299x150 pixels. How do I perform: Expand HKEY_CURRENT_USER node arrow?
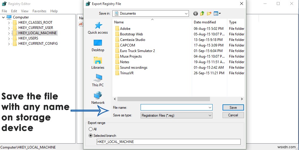point(9,28)
